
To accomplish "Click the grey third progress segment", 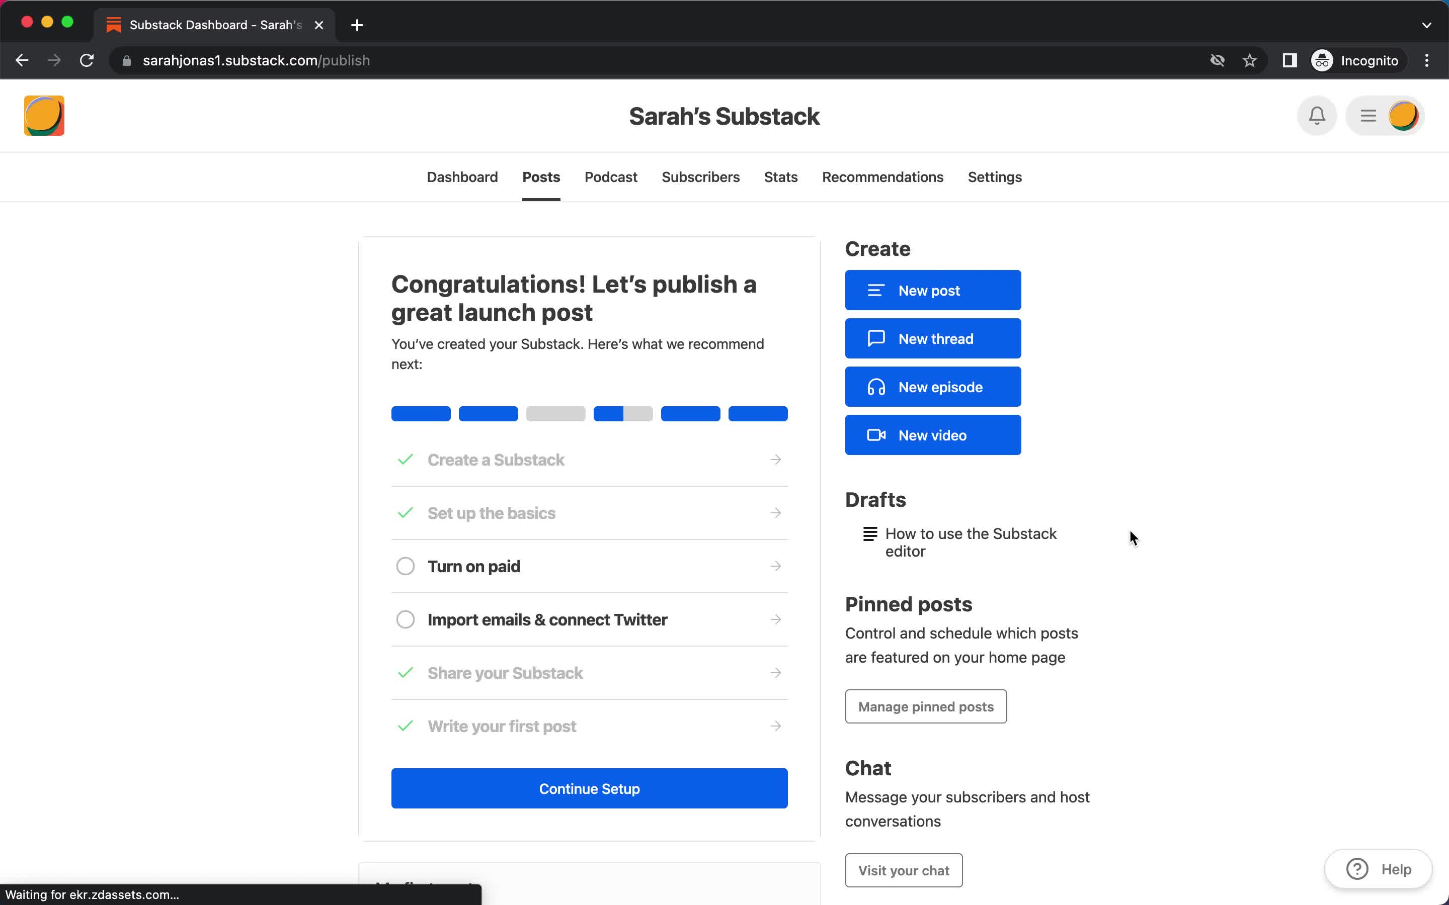I will click(x=555, y=414).
